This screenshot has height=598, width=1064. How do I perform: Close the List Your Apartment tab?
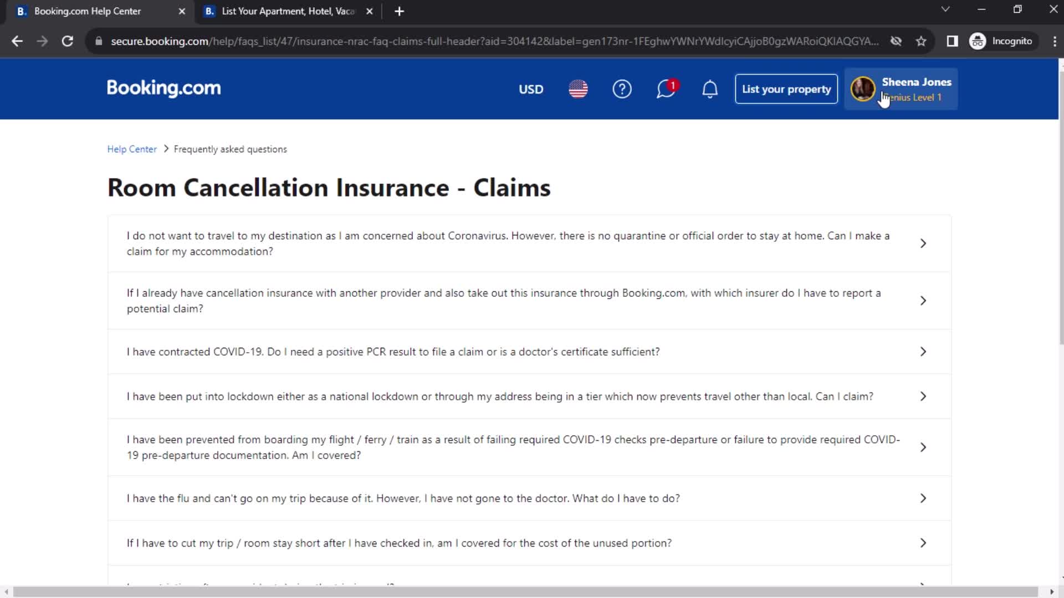370,11
